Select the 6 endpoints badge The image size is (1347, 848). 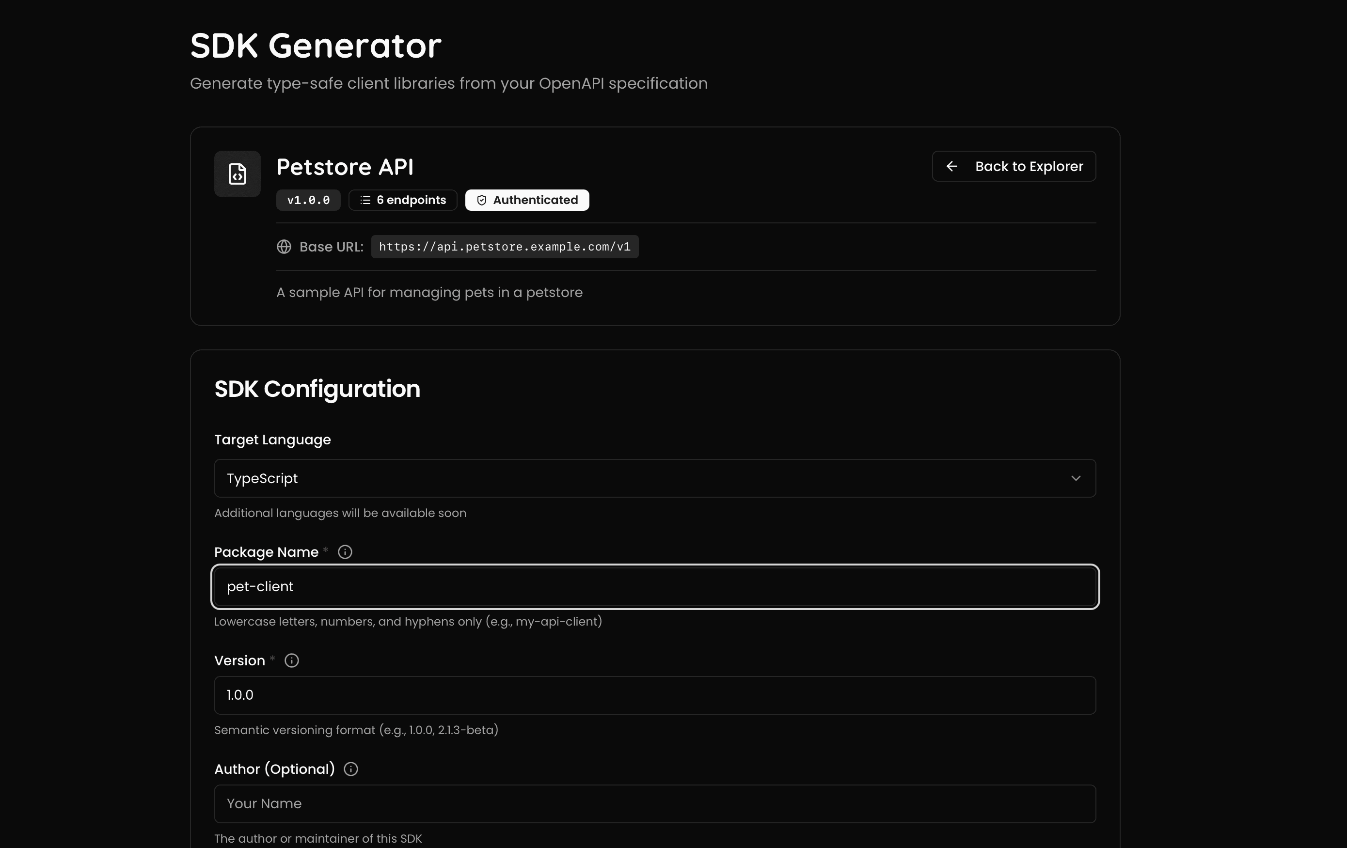[x=402, y=200]
